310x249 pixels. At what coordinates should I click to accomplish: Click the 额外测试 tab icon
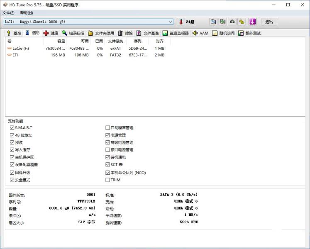[241, 33]
